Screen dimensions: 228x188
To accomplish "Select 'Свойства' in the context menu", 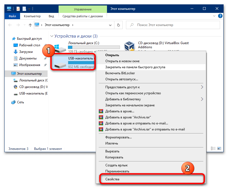I will pyautogui.click(x=112, y=179).
